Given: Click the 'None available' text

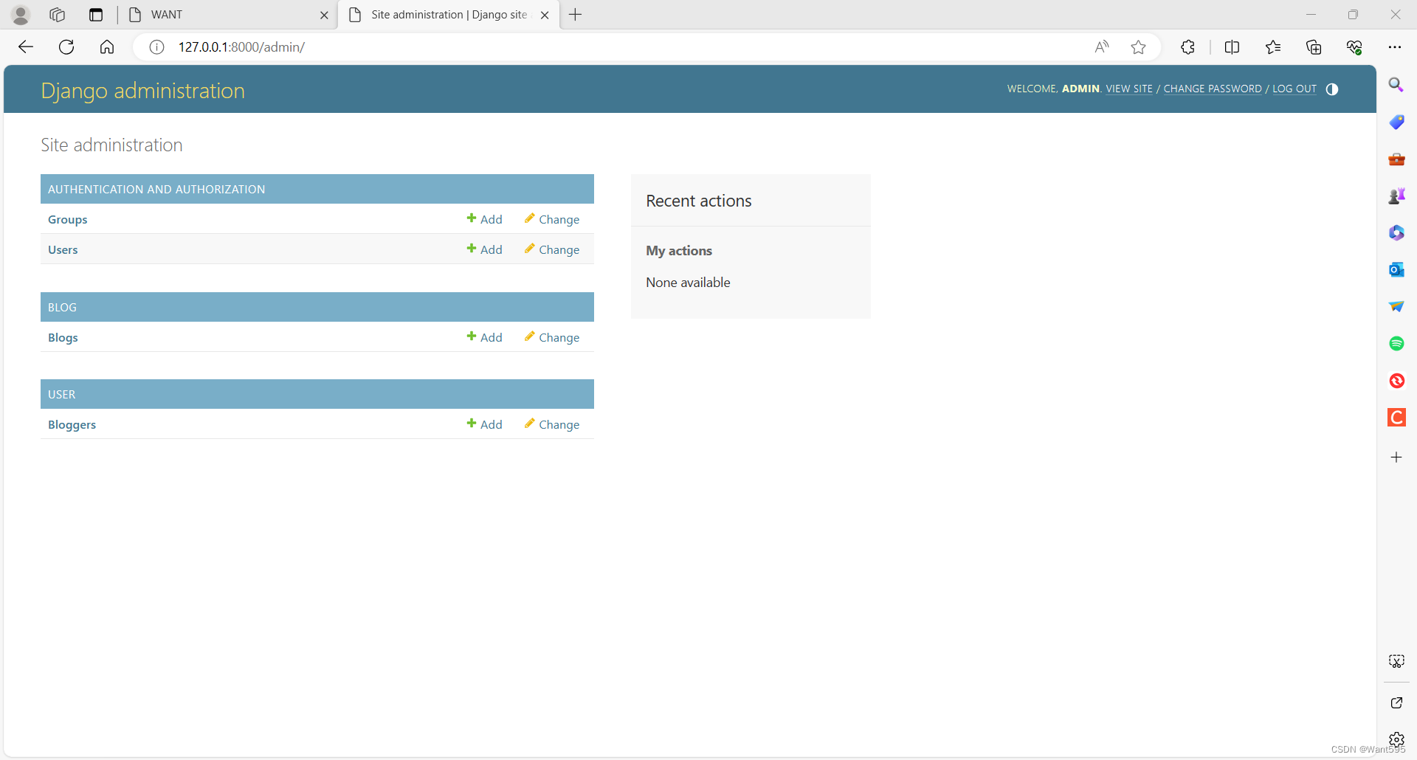Looking at the screenshot, I should coord(688,283).
